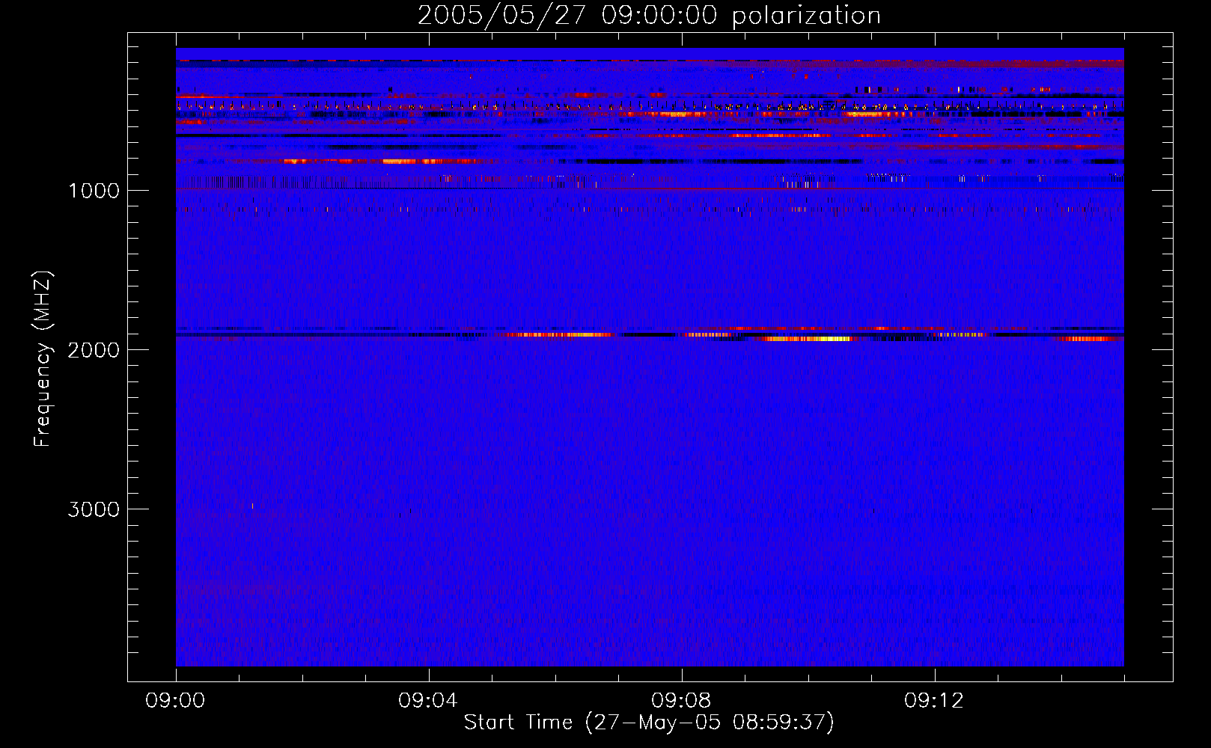
Task: Click the 'Frequency (MHZ)' axis label
Action: 43,359
